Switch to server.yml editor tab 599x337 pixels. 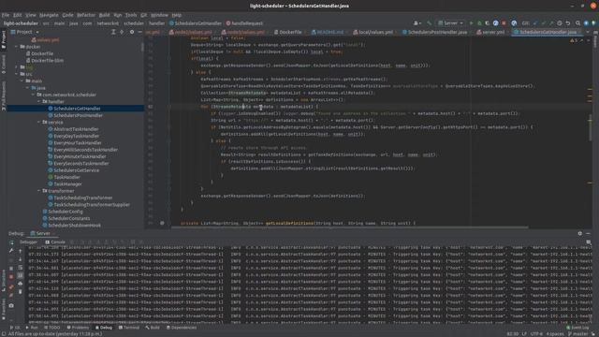(490, 32)
